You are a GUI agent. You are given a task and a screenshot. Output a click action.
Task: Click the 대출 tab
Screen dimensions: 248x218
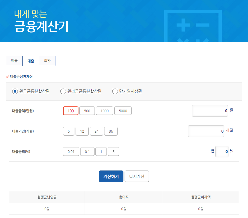click(31, 61)
